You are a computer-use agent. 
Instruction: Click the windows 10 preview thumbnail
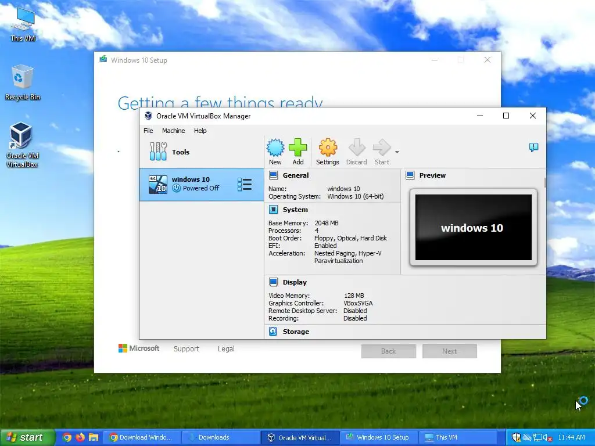tap(474, 228)
